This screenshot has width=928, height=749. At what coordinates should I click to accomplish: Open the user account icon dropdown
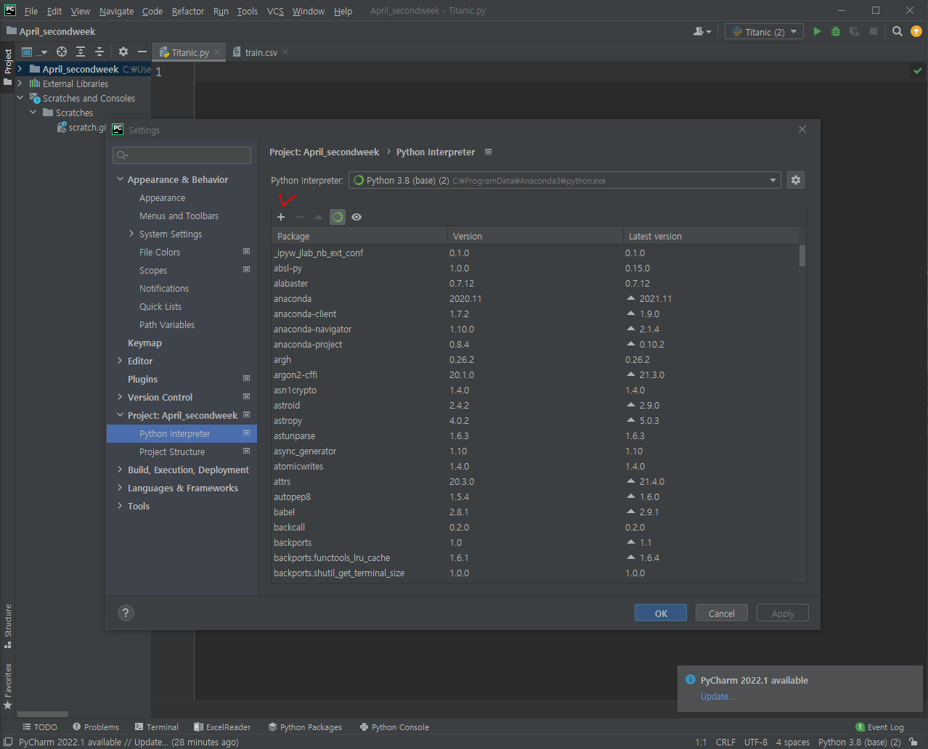pos(702,32)
